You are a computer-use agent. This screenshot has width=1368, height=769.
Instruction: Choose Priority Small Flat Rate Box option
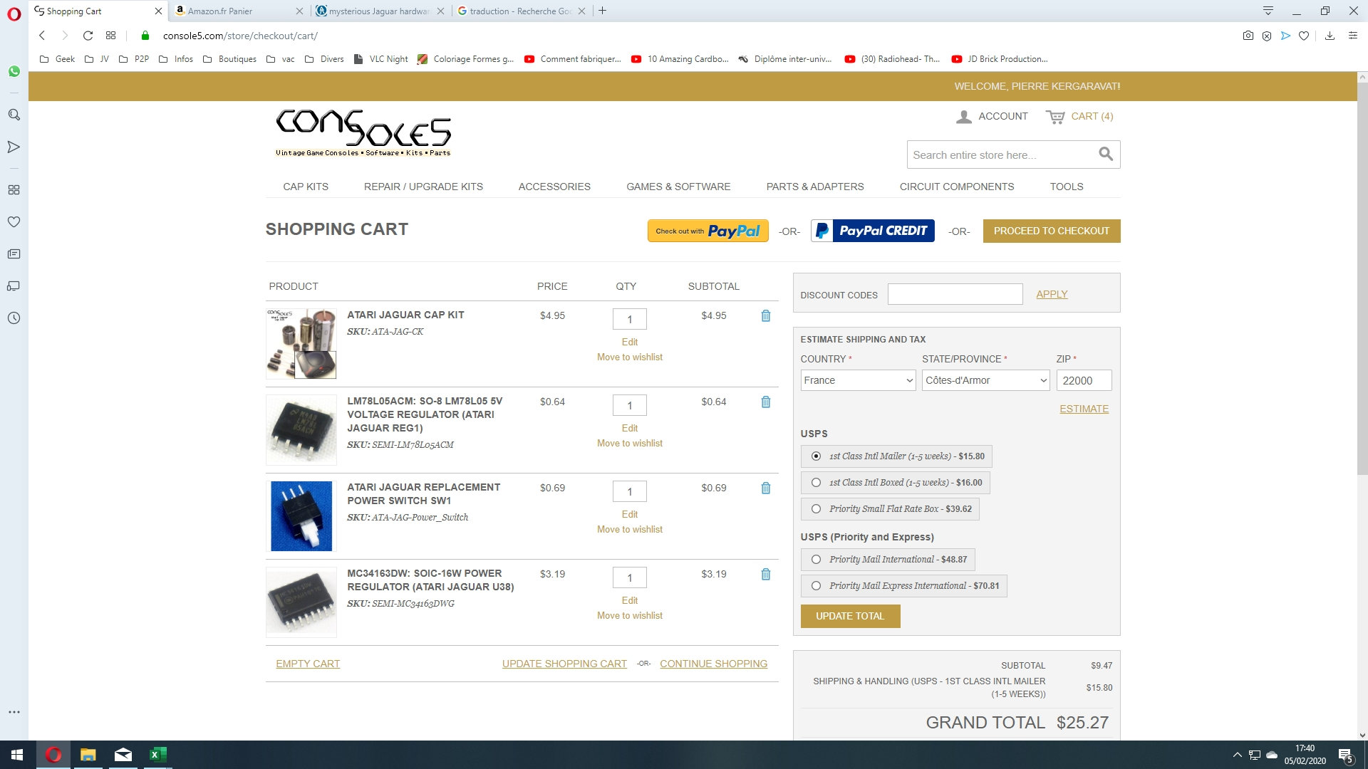816,509
